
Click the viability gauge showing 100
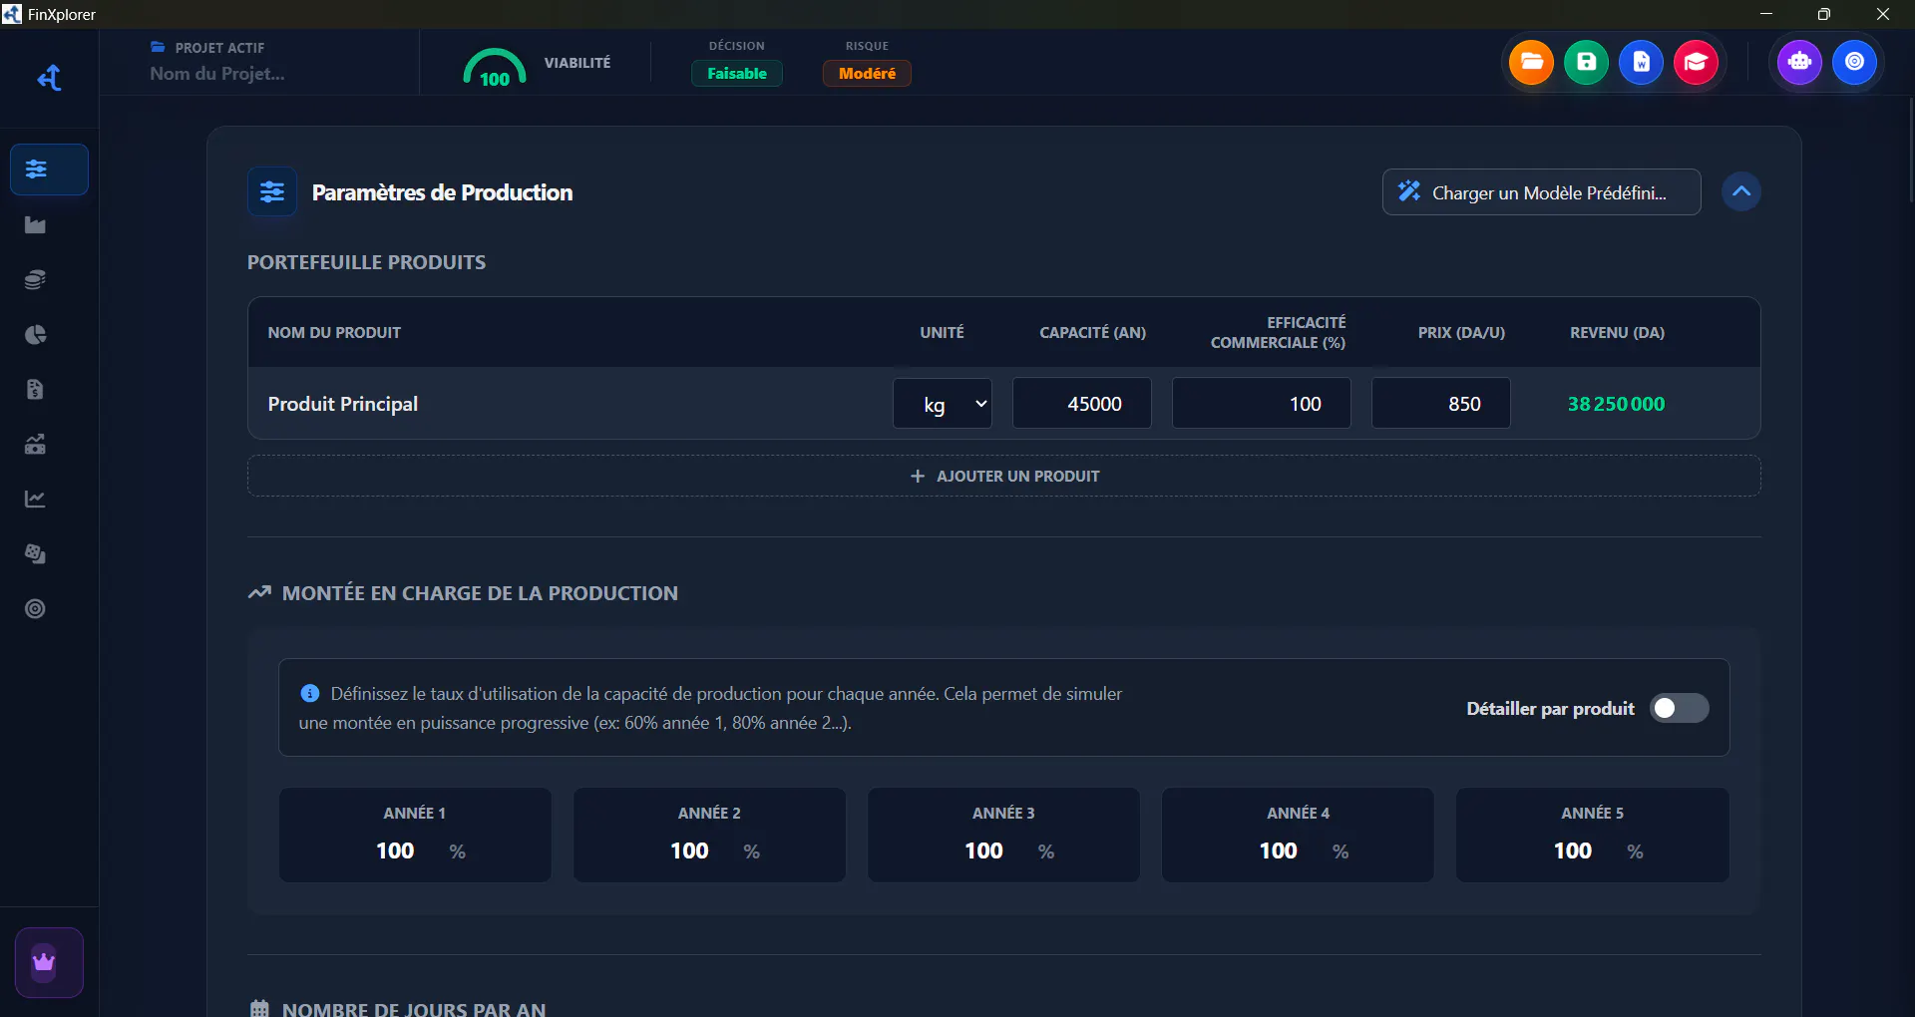[495, 67]
